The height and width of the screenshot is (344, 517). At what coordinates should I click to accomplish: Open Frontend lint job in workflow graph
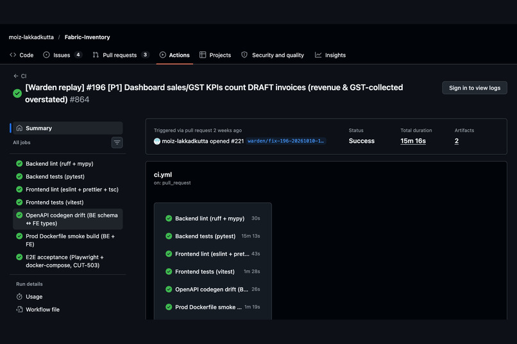(x=213, y=254)
